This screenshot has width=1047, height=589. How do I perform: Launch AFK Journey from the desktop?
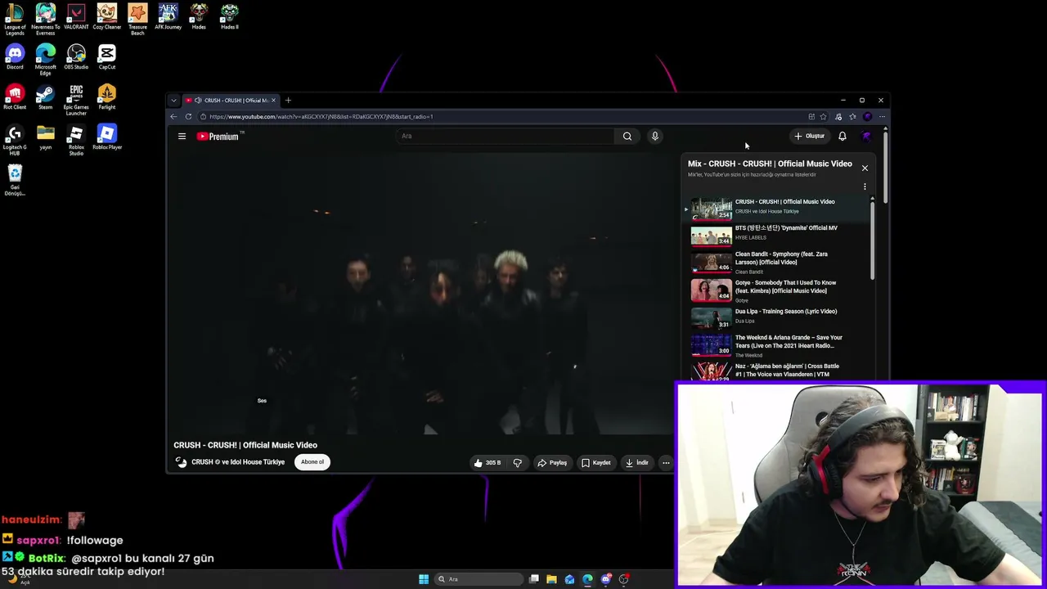[168, 17]
